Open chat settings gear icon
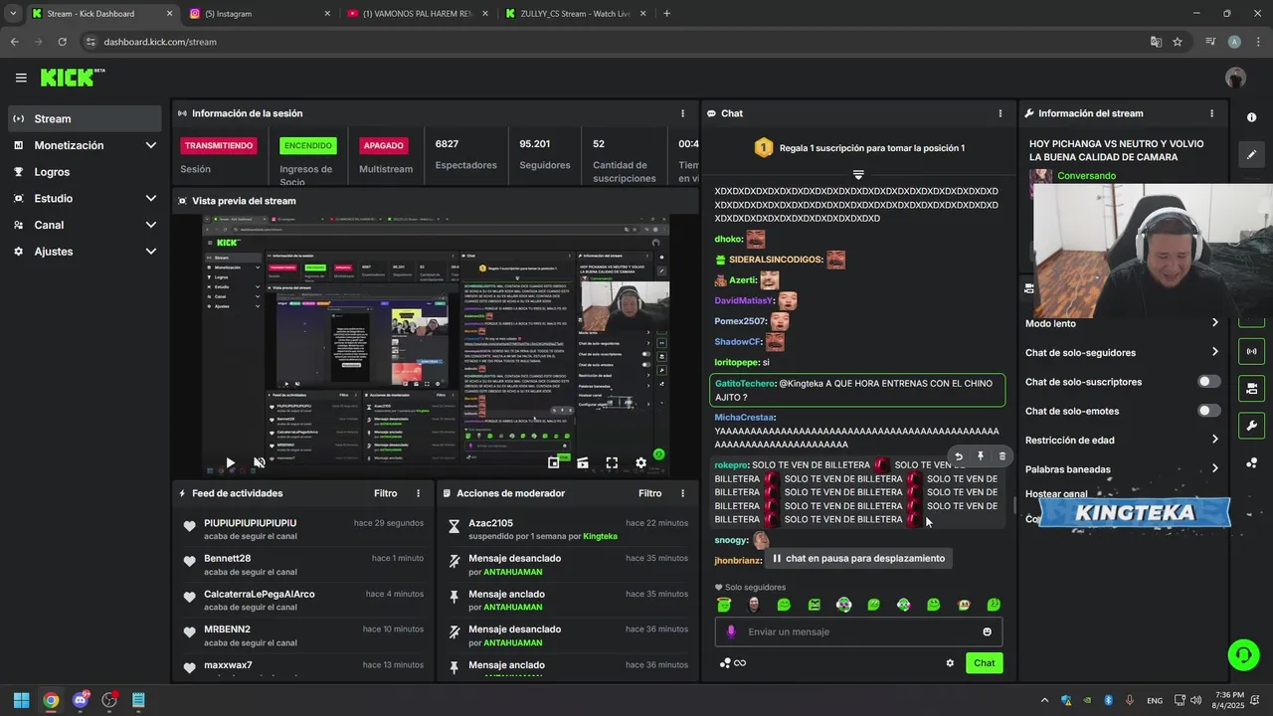Viewport: 1273px width, 716px height. coord(950,663)
